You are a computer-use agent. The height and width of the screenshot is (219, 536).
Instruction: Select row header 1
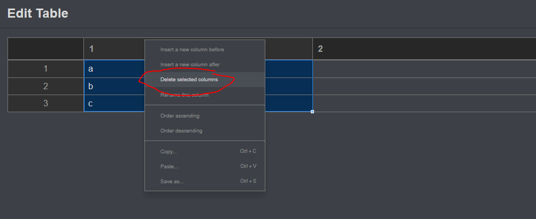(45, 69)
